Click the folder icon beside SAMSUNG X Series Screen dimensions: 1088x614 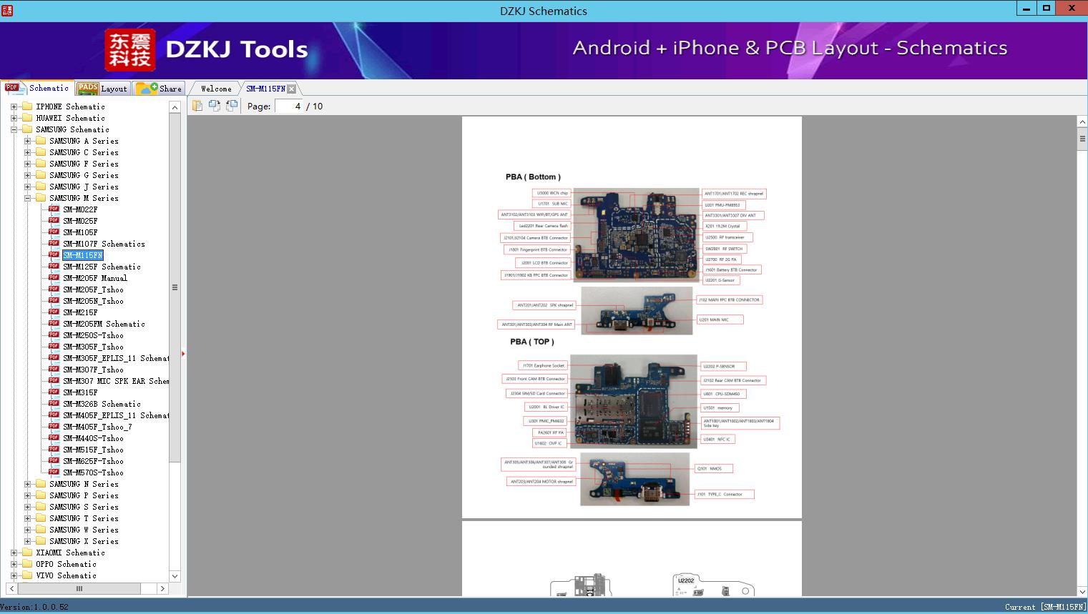(x=41, y=541)
